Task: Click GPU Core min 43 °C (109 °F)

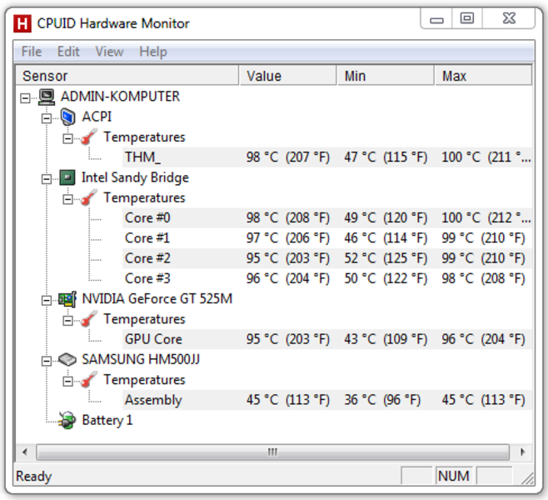Action: [386, 339]
